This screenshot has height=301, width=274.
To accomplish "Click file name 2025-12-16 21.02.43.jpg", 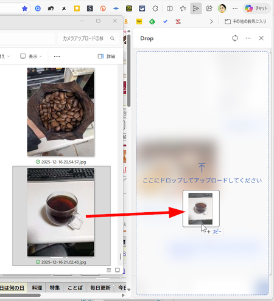I will coord(63,262).
